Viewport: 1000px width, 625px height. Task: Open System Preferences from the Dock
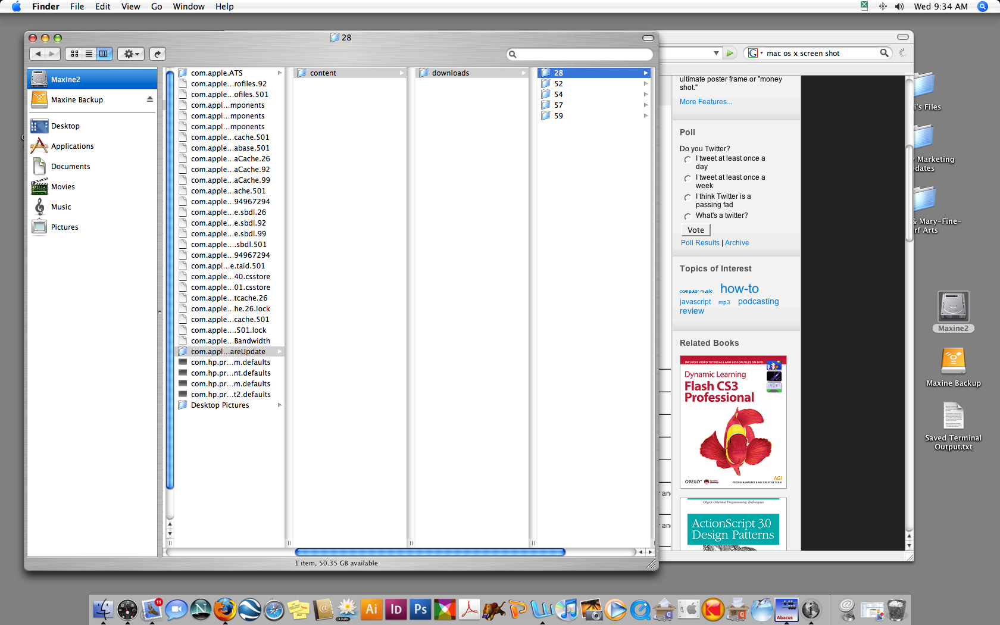[689, 609]
